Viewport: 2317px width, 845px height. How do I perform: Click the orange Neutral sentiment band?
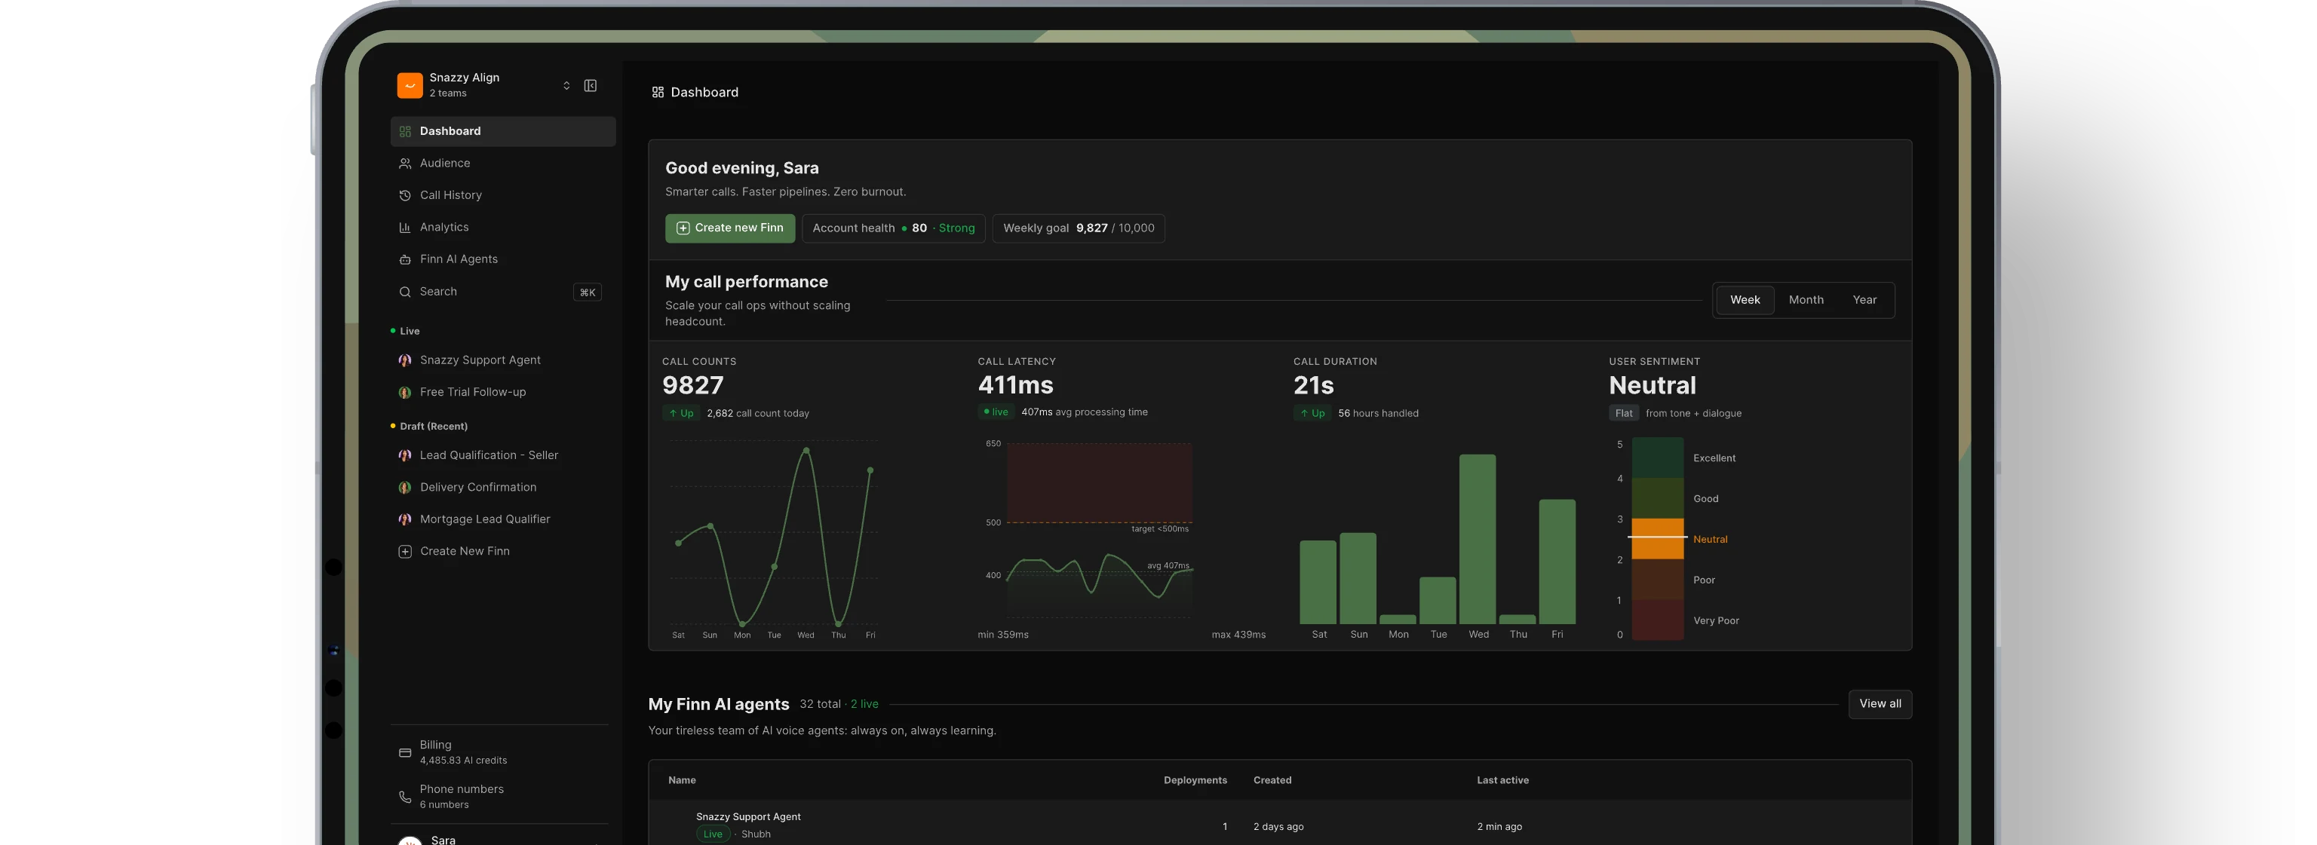[1658, 540]
